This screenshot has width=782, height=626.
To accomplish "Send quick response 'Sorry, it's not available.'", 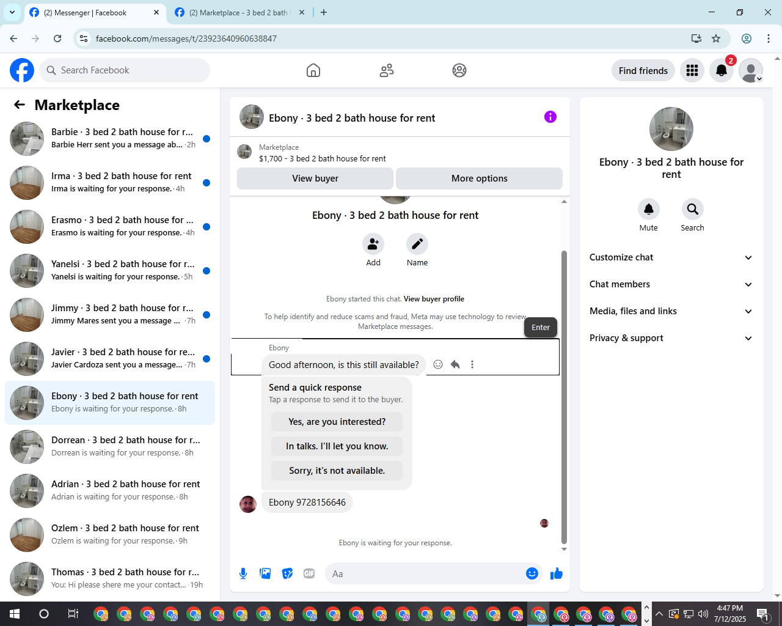I will pos(337,471).
